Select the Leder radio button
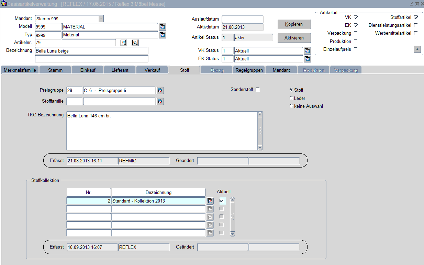The width and height of the screenshot is (424, 265). [291, 98]
